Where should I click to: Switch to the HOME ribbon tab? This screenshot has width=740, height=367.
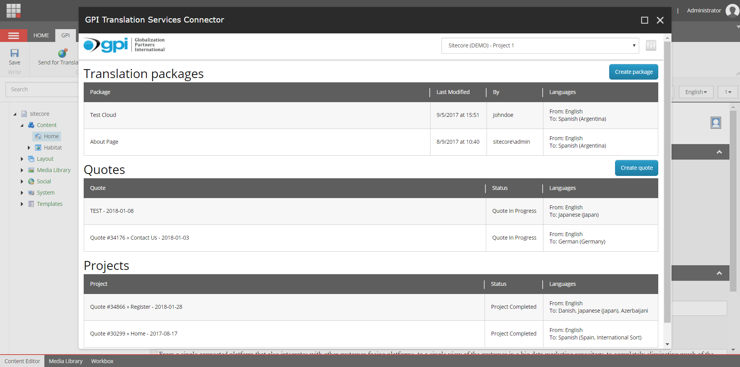tap(41, 35)
